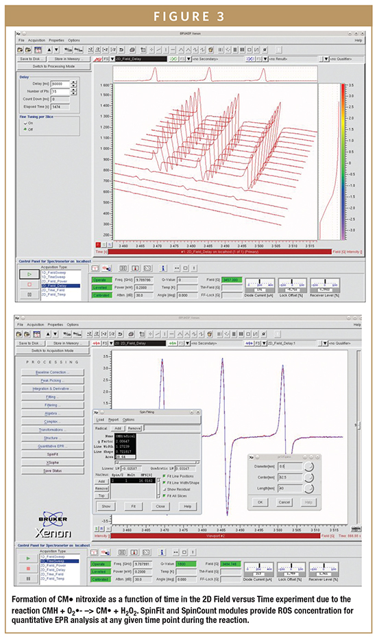
Task: Click 'Fit' button in the SpinFitting dialog
Action: [134, 506]
